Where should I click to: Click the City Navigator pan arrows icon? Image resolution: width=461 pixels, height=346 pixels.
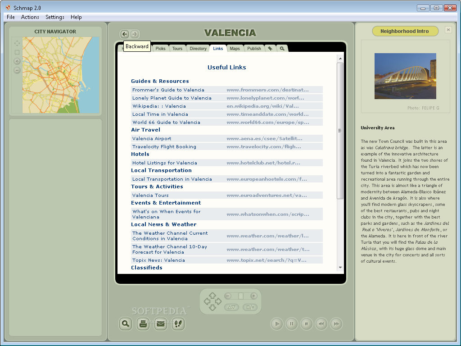(x=17, y=43)
